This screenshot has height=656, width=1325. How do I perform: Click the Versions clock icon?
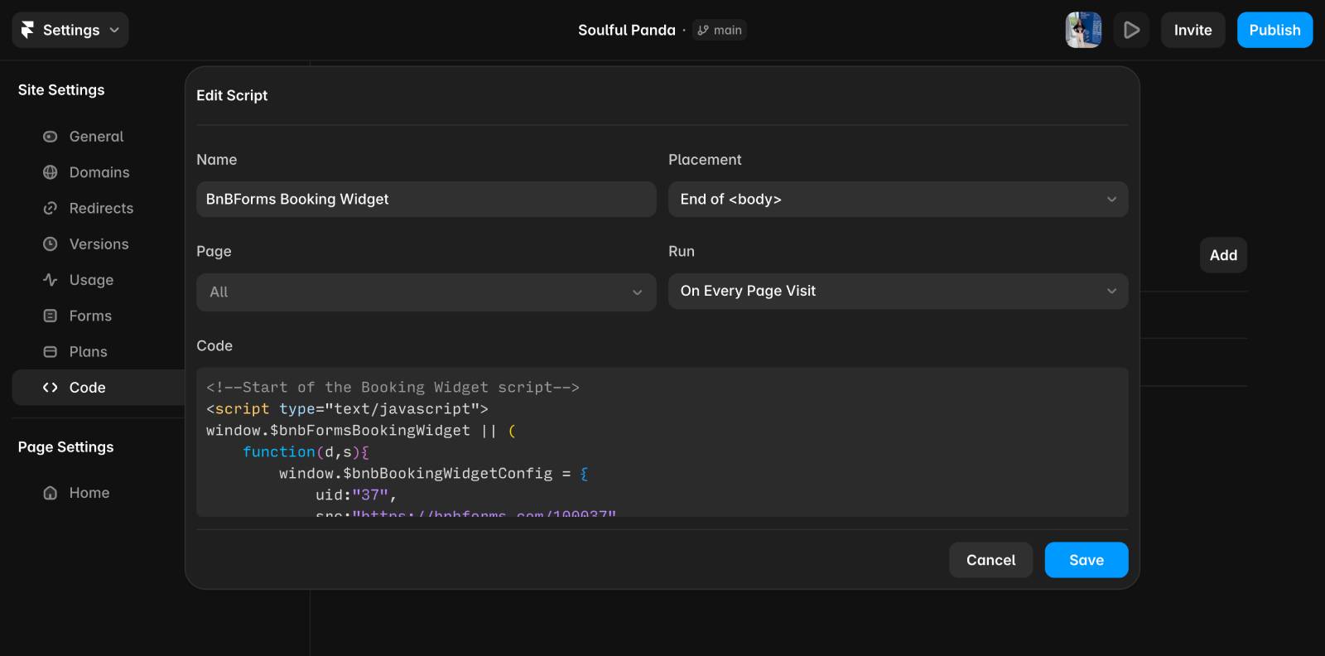pyautogui.click(x=51, y=244)
